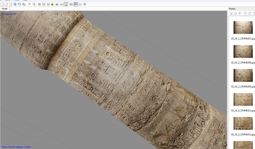Activate the Rotate Region tool

coord(19,4)
